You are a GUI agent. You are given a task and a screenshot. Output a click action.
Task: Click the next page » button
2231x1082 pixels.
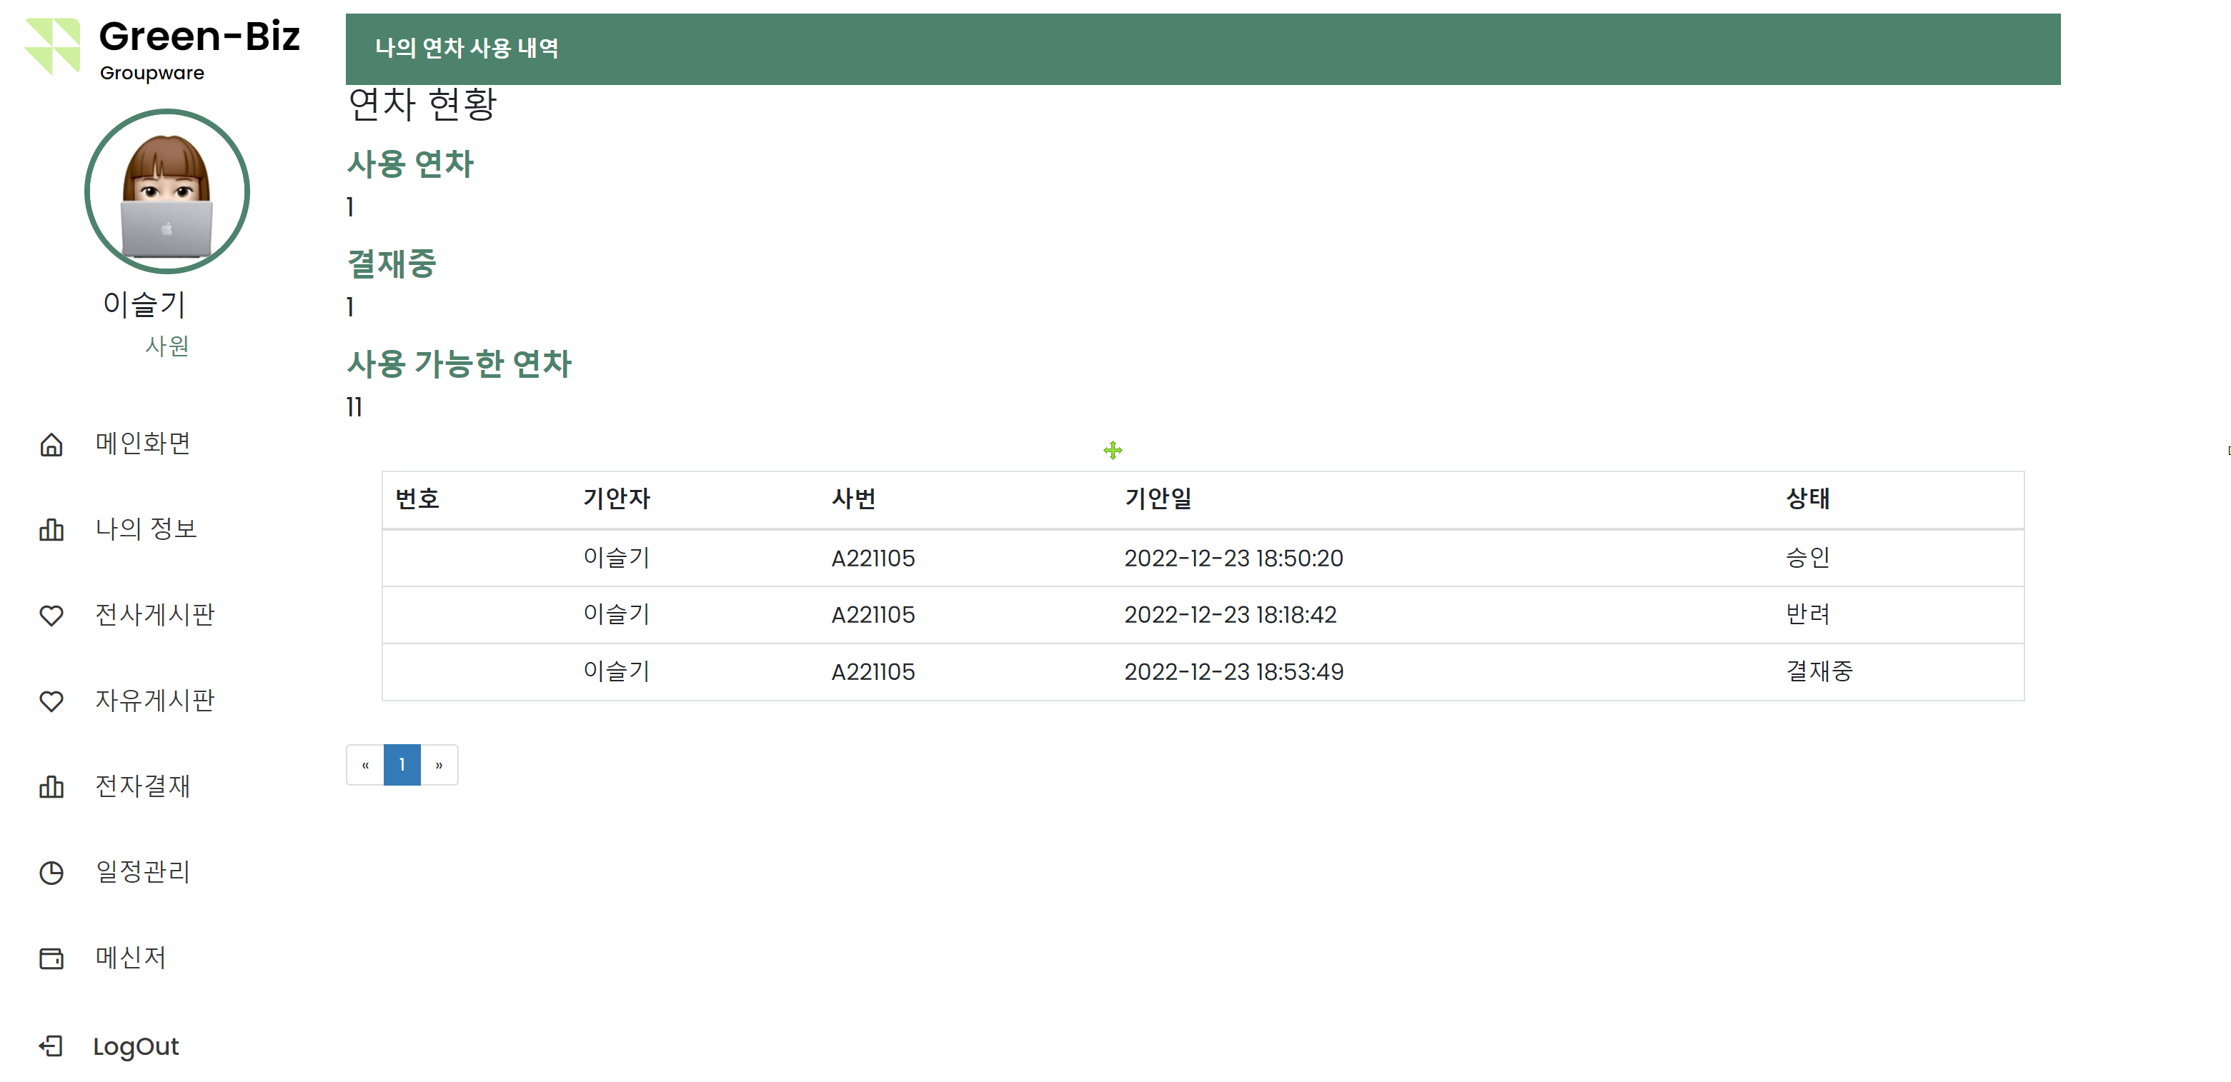click(439, 765)
